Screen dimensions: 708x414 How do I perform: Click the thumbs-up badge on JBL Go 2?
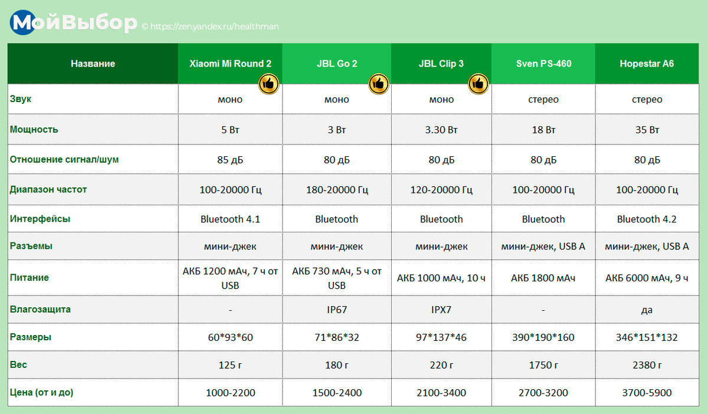coord(378,84)
